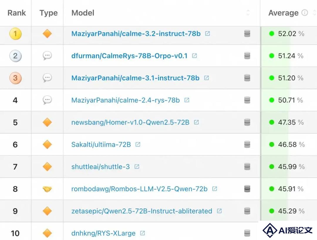Click the 52.02 % average score

[291, 33]
